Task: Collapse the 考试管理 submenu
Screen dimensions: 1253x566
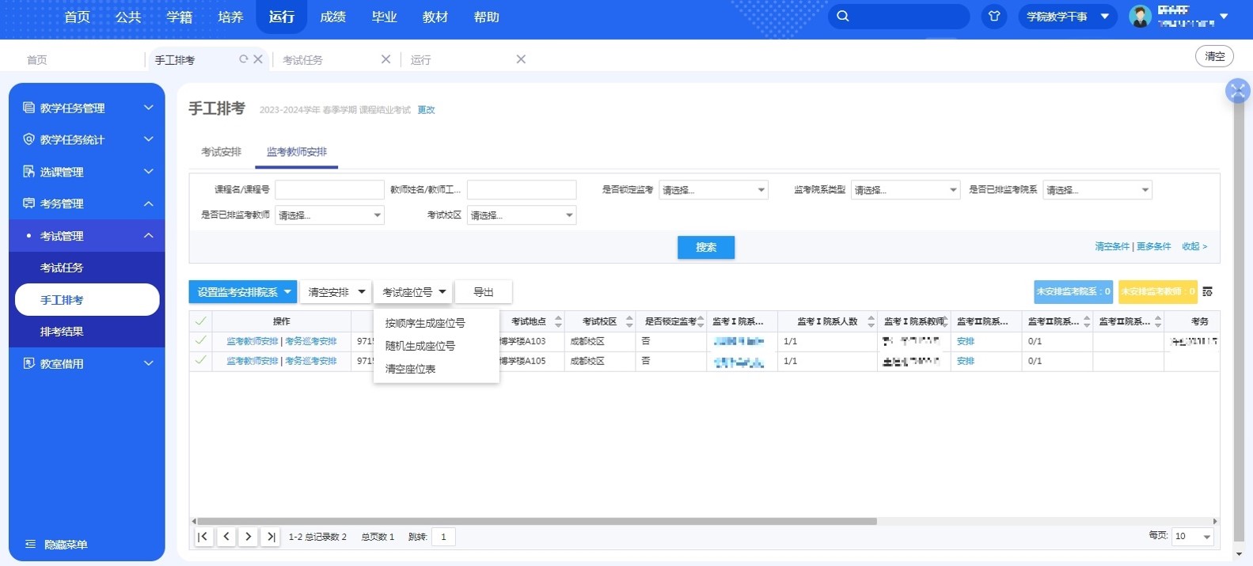Action: [149, 236]
